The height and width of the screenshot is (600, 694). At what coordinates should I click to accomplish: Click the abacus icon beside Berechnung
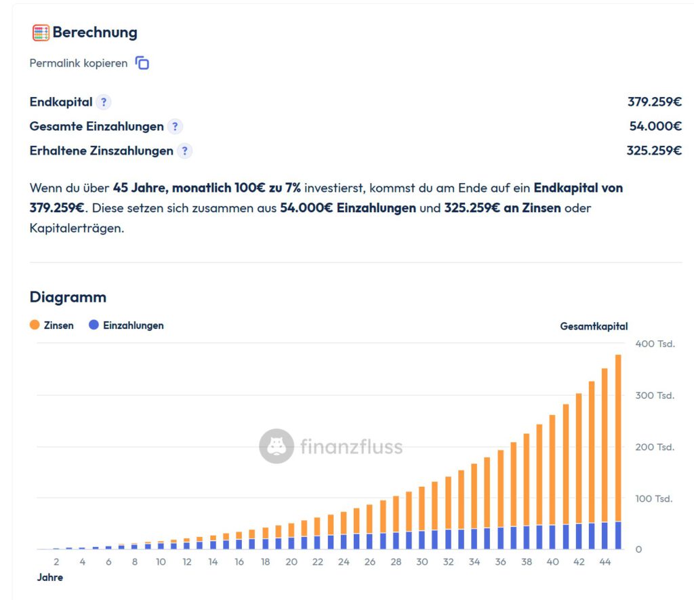coord(41,33)
